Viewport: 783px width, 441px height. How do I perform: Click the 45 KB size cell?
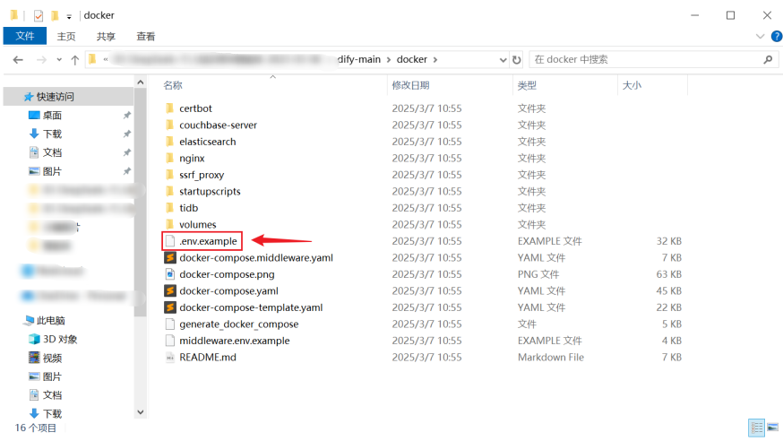click(668, 290)
